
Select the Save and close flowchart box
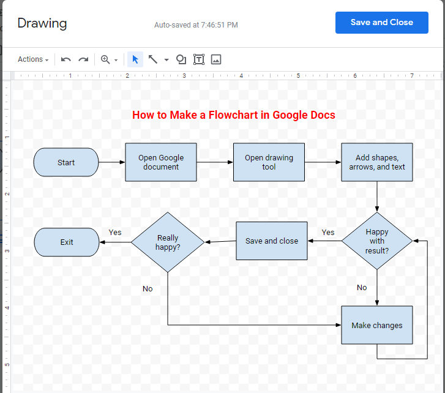tap(272, 241)
